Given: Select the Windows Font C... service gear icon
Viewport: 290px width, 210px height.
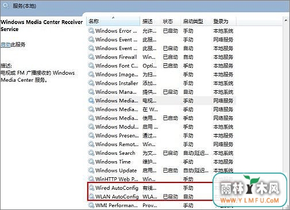Looking at the screenshot, I should coord(91,66).
